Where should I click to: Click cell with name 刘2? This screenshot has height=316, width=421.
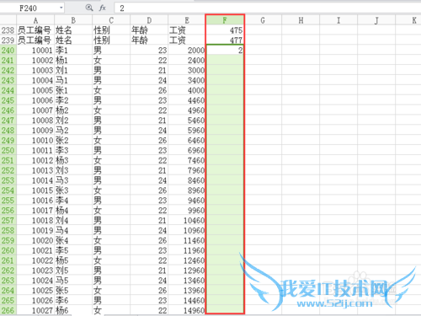pos(73,121)
